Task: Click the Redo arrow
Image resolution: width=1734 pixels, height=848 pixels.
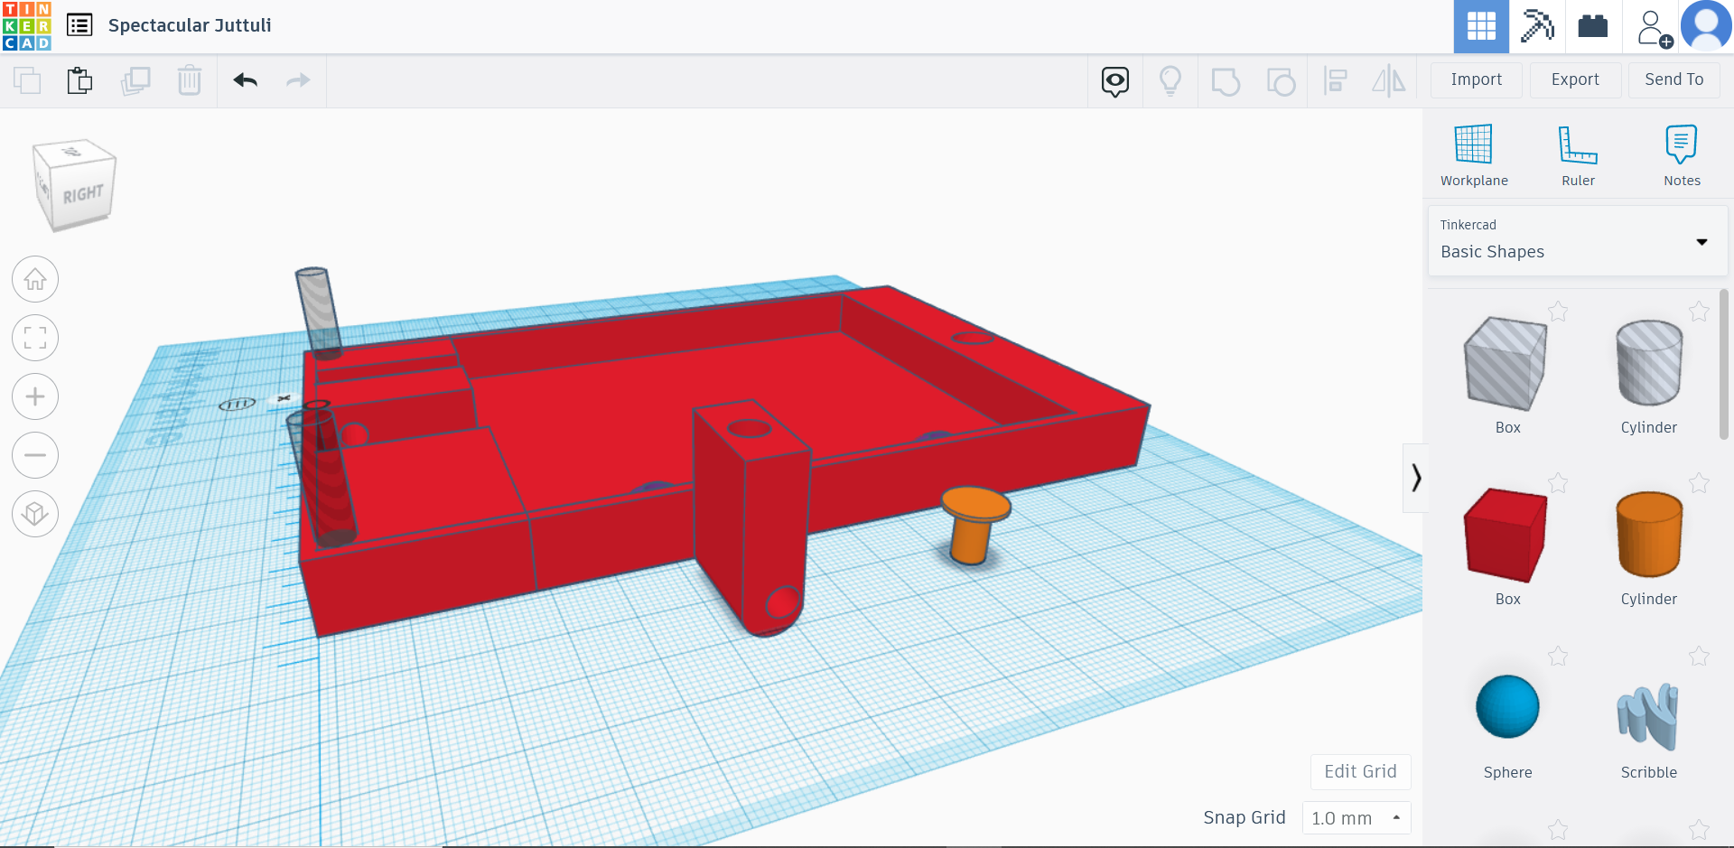Action: pos(298,80)
